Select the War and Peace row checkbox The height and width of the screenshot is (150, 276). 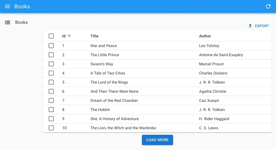[51, 46]
